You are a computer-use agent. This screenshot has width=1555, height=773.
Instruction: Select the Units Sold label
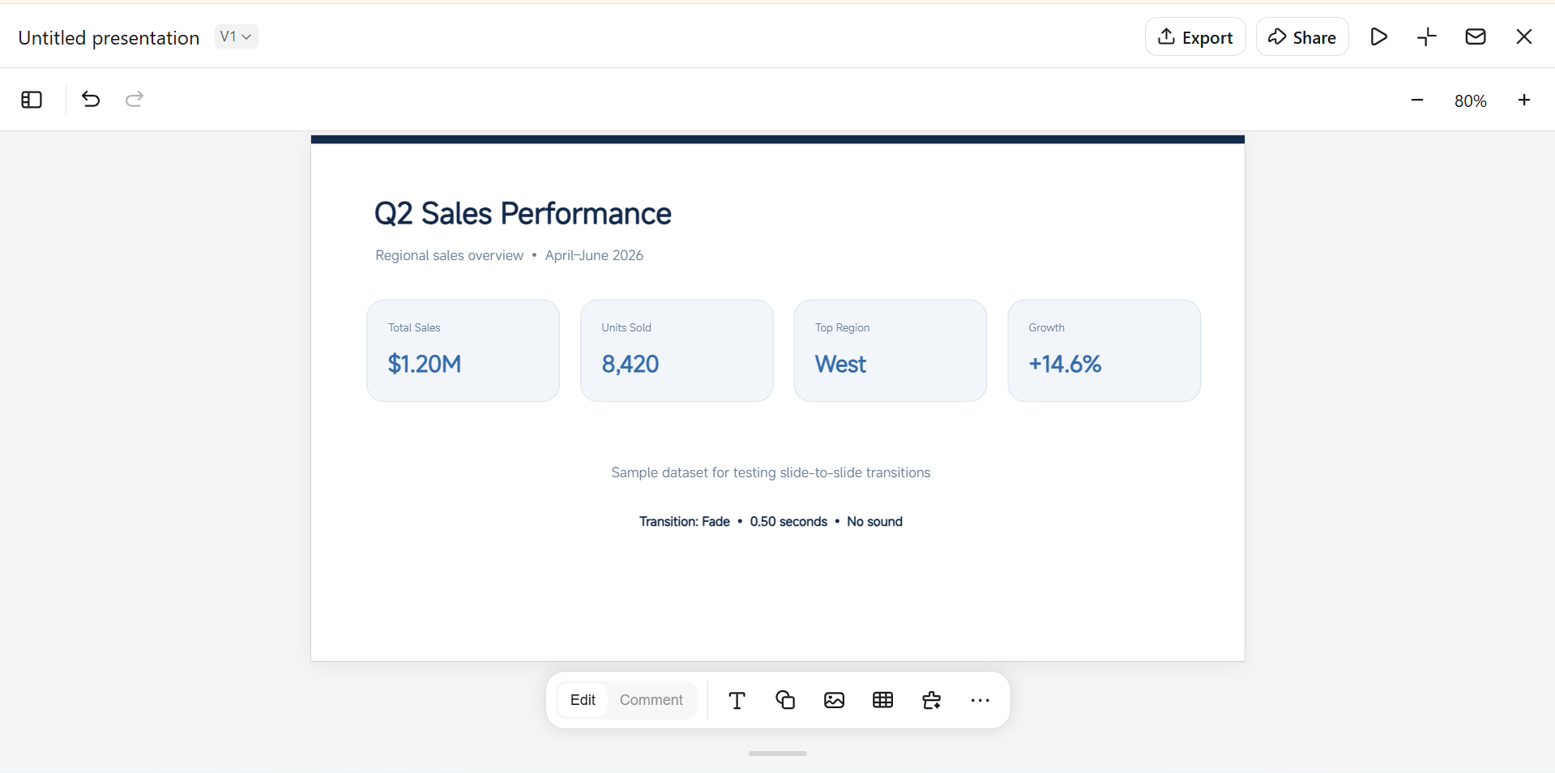[x=626, y=327]
